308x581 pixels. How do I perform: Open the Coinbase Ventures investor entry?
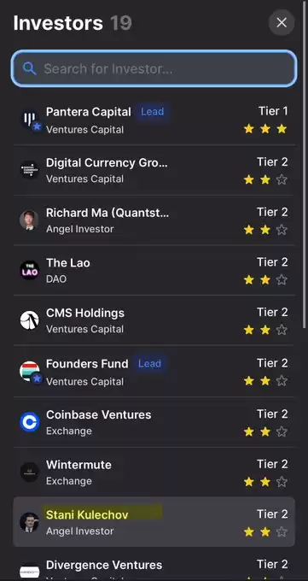154,422
